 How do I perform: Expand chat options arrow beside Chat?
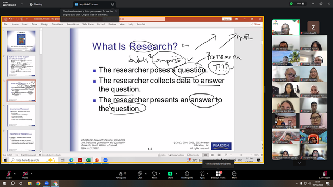(146, 173)
